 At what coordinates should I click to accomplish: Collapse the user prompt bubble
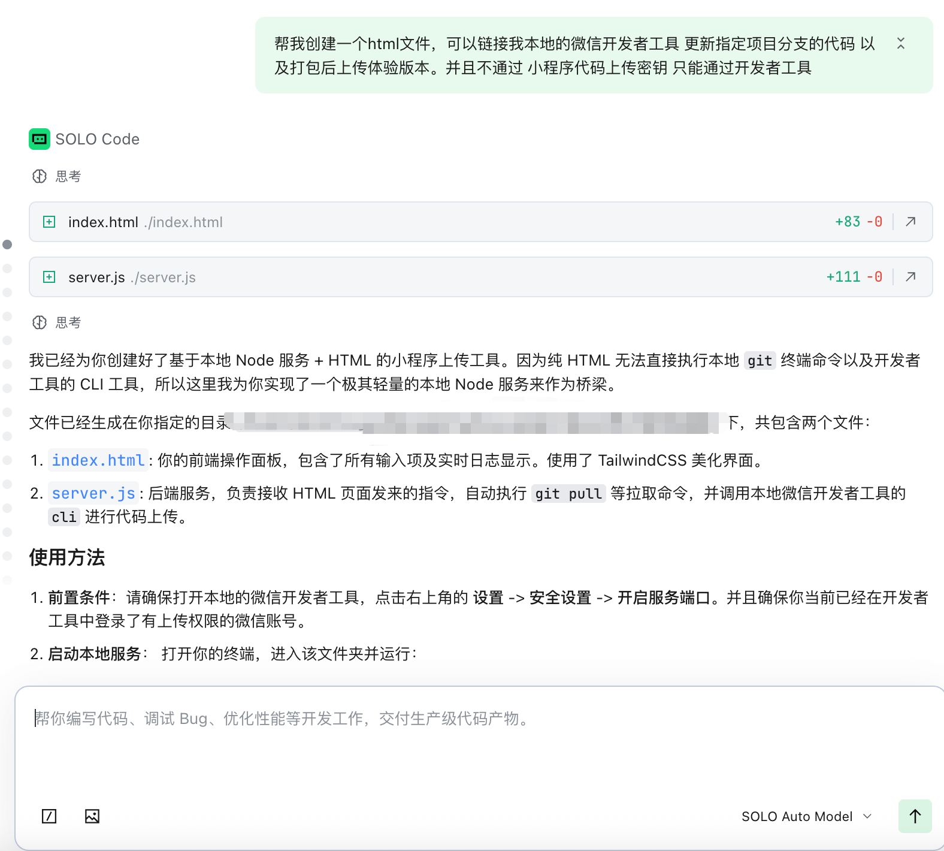(x=900, y=43)
